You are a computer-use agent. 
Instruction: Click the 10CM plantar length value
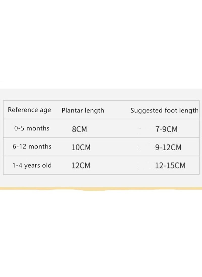pyautogui.click(x=81, y=147)
